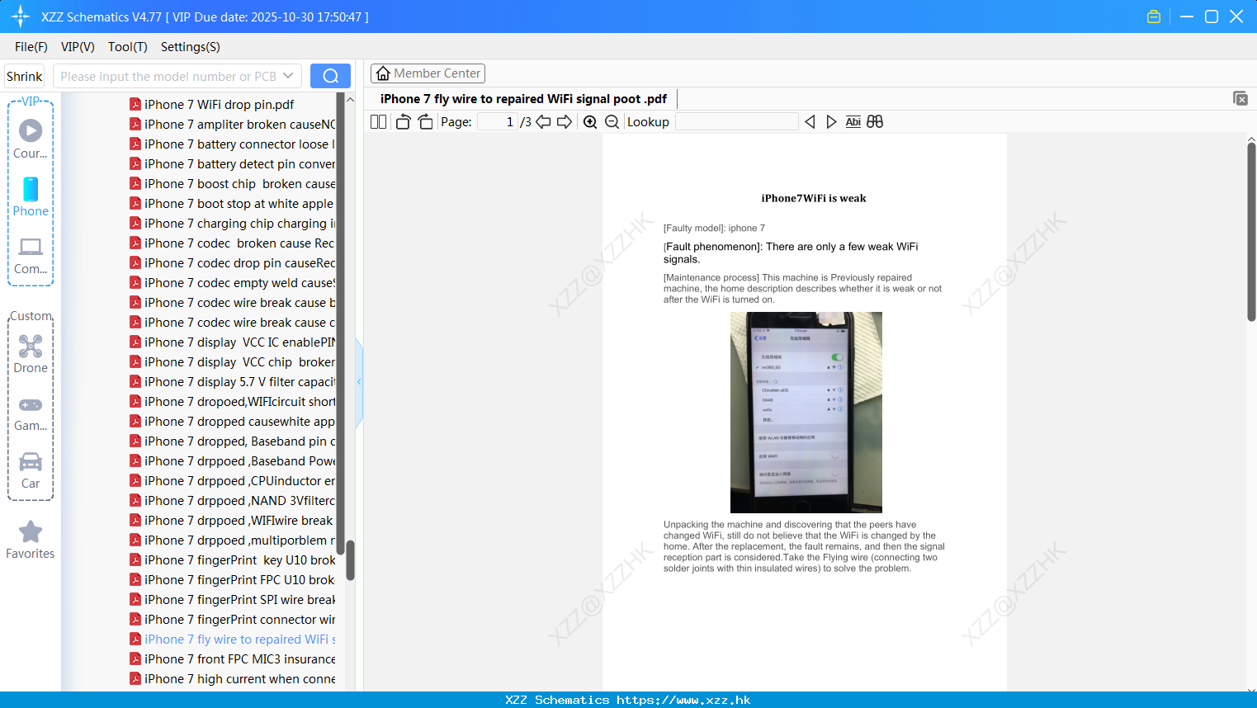
Task: Open the Drone category
Action: pos(31,346)
